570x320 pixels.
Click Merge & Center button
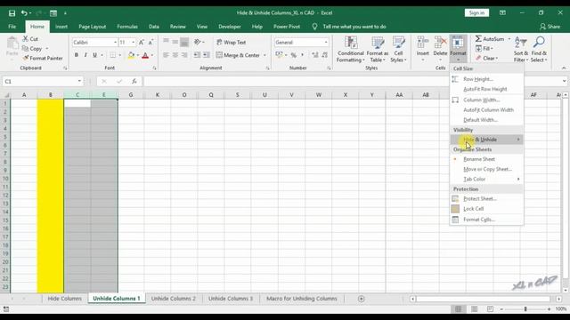[238, 55]
